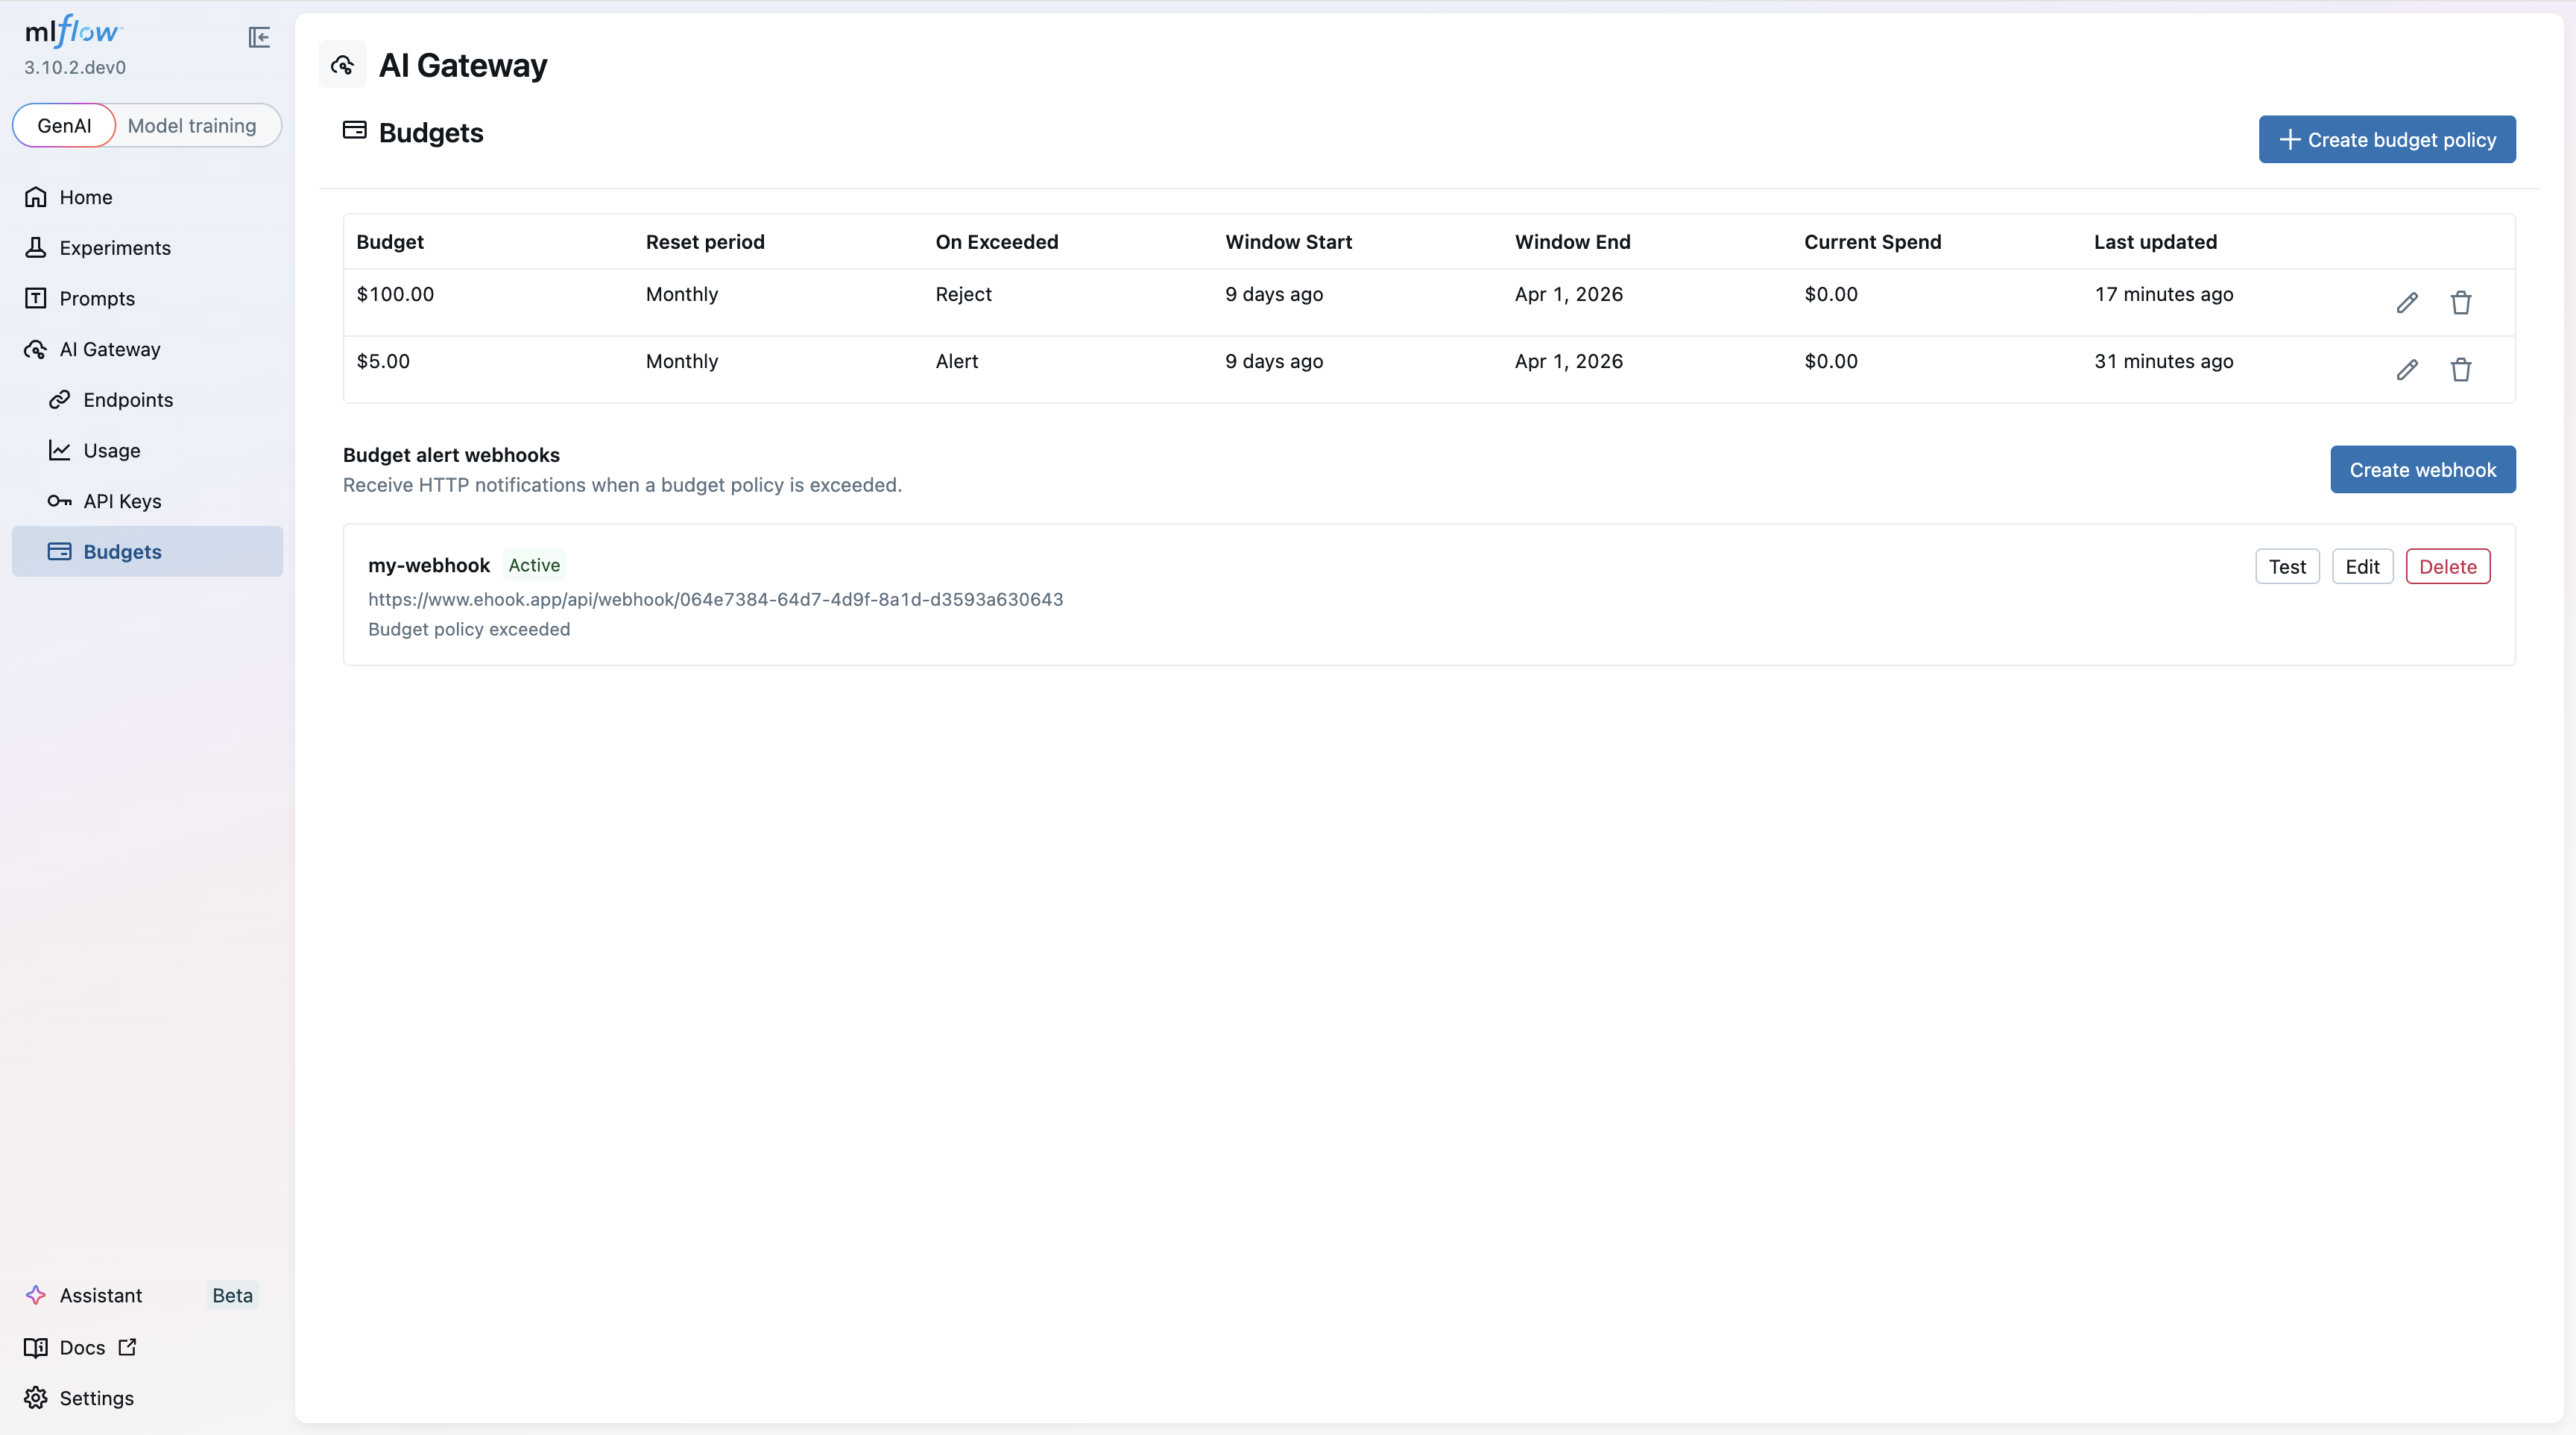Open Experiments via the beaker icon
Image resolution: width=2576 pixels, height=1435 pixels.
(36, 248)
